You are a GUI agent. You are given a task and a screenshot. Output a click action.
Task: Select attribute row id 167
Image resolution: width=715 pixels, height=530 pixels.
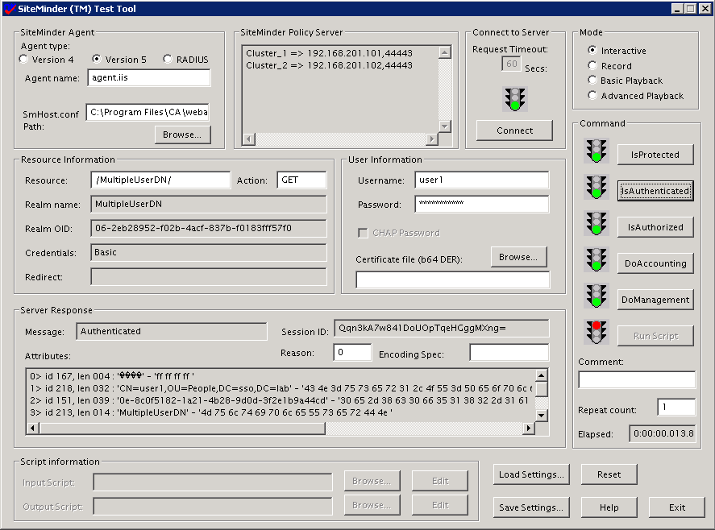coord(112,376)
